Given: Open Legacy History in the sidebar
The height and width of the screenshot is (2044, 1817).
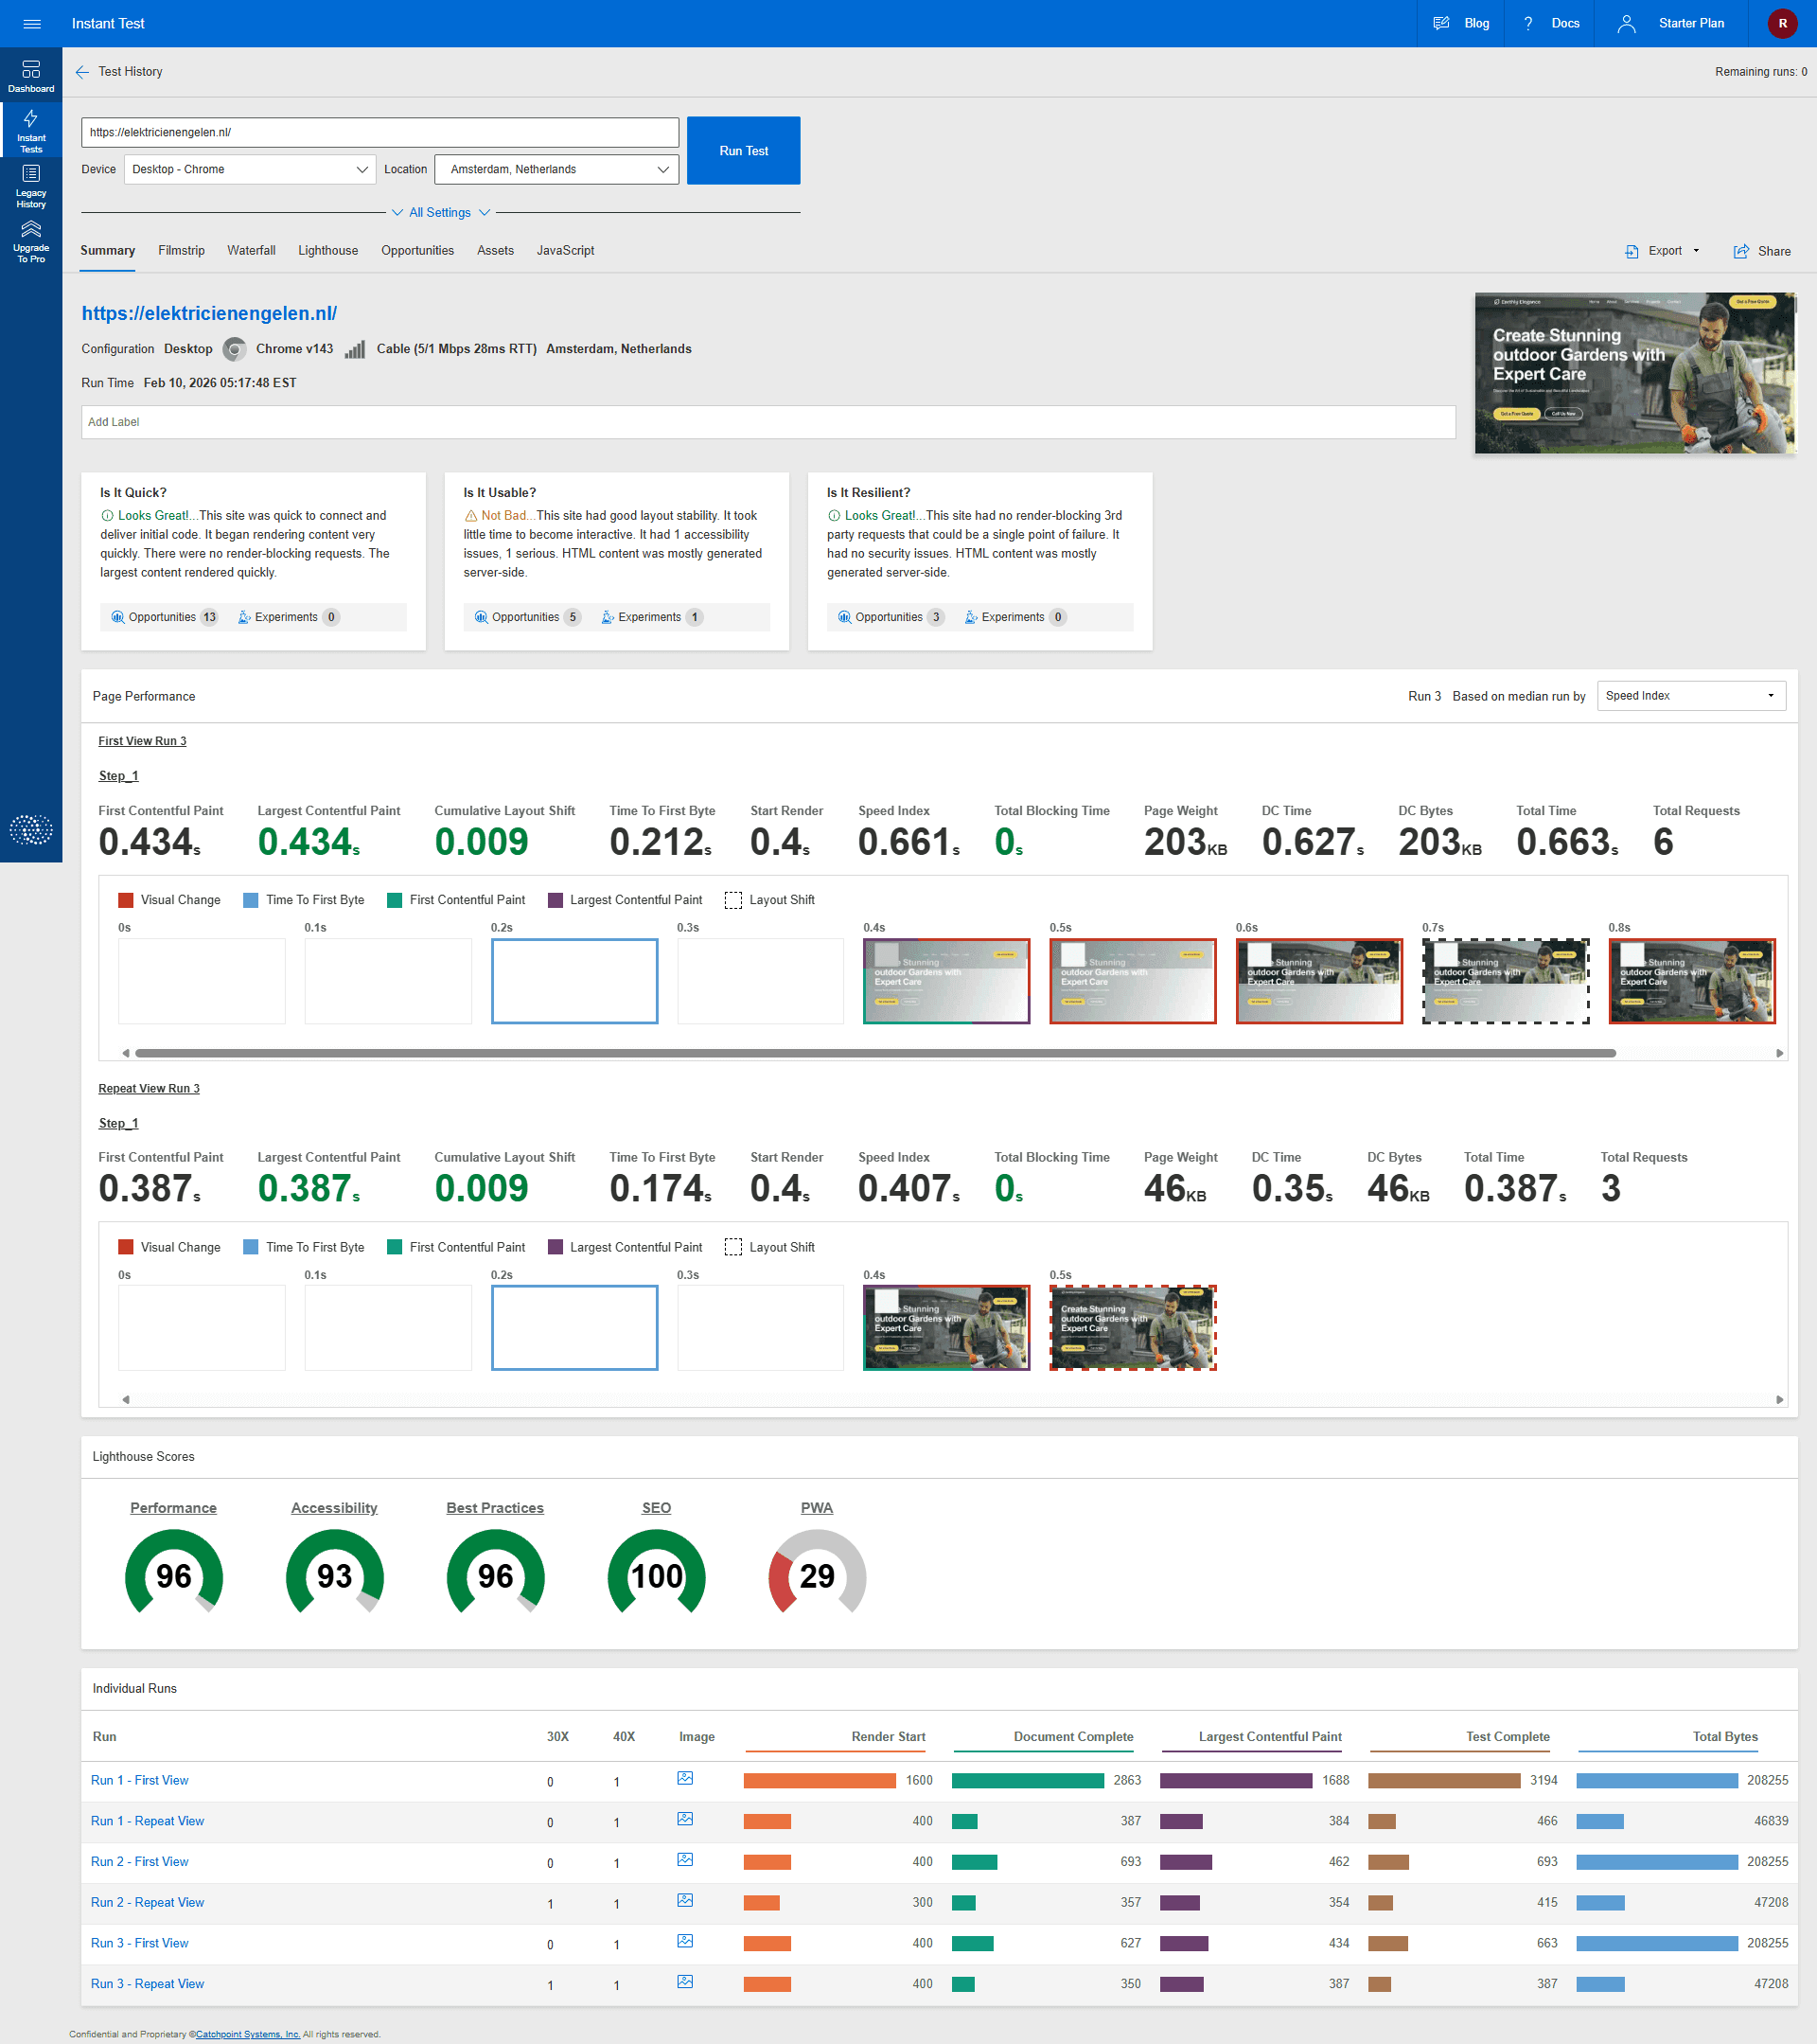Looking at the screenshot, I should 31,185.
